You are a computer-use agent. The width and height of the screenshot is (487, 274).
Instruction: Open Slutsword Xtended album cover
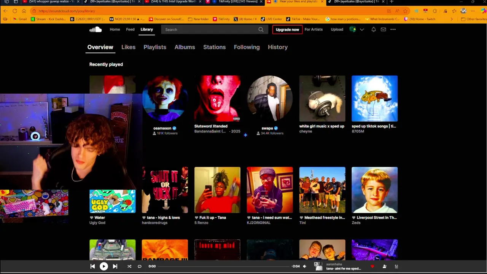[217, 98]
